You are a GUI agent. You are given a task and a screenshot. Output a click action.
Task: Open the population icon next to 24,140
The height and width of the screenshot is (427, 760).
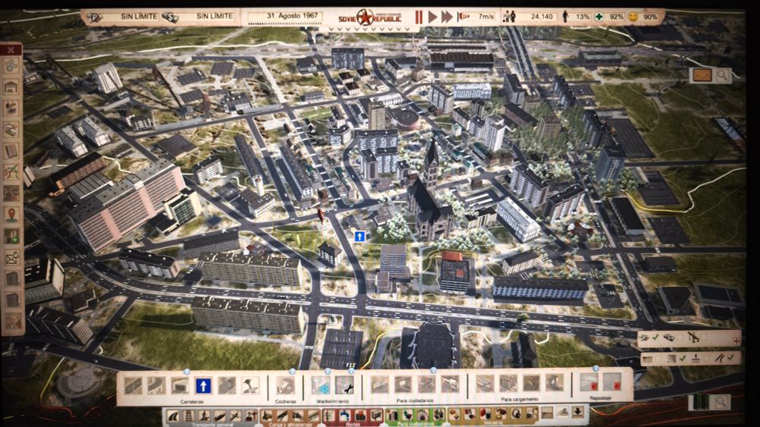coord(509,17)
